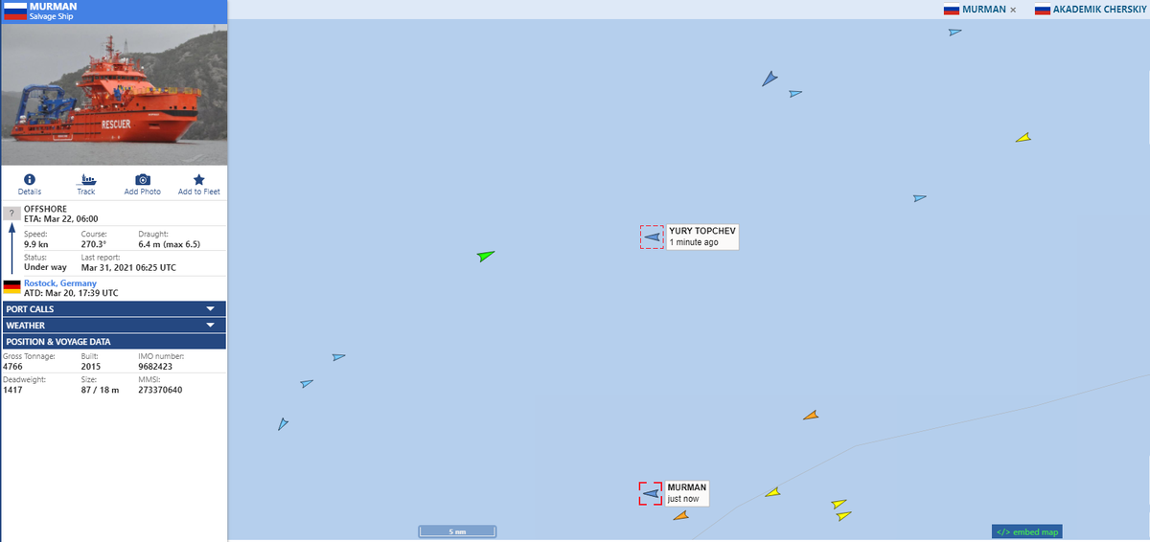View the MURMAN ship photo
The image size is (1150, 542).
pyautogui.click(x=114, y=95)
